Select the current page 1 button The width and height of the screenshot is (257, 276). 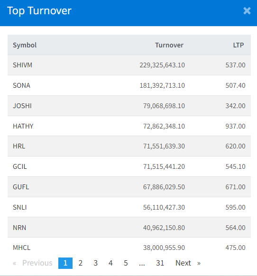tap(65, 263)
